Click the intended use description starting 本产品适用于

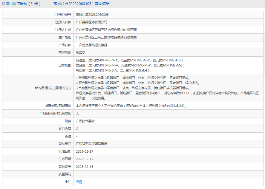click(x=131, y=106)
